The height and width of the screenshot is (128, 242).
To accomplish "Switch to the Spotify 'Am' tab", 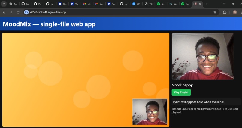I will (x=161, y=4).
